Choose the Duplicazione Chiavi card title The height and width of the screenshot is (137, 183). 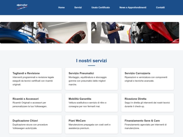[25, 120]
